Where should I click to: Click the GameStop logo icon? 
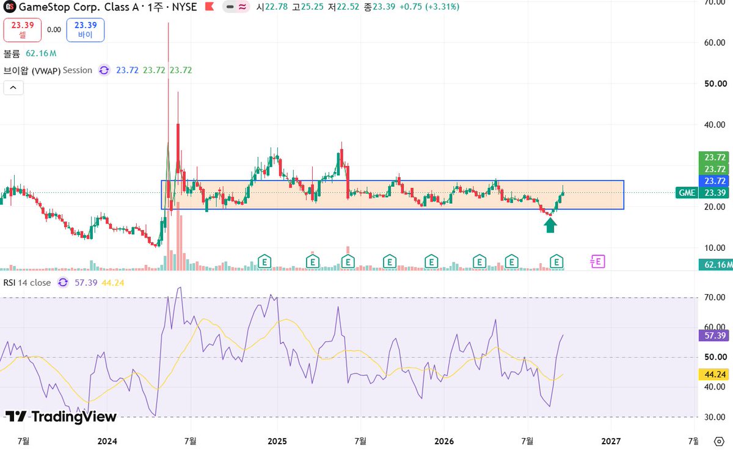[9, 7]
